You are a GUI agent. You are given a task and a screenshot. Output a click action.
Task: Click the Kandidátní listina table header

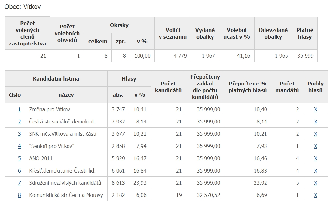[56, 79]
